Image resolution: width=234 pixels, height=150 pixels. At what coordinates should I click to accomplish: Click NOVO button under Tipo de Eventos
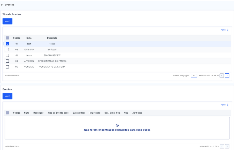[7, 21]
